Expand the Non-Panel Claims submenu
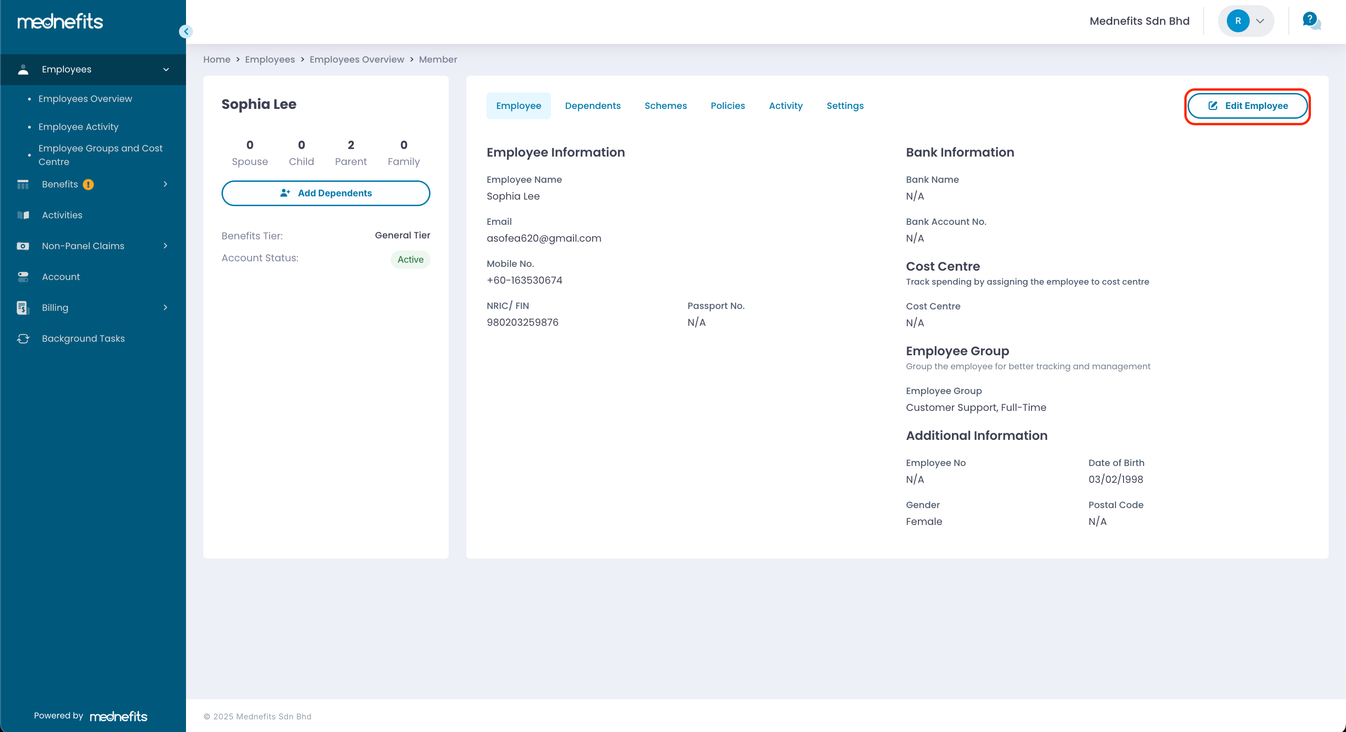 (165, 246)
